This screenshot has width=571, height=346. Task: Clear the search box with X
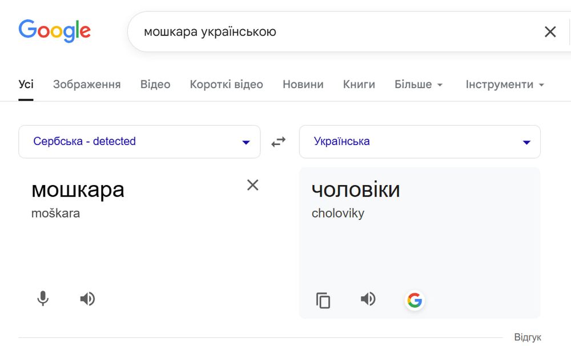(550, 32)
